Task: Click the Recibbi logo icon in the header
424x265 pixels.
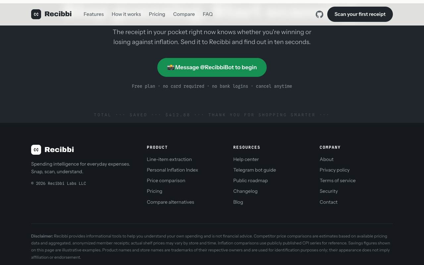Action: click(x=36, y=14)
